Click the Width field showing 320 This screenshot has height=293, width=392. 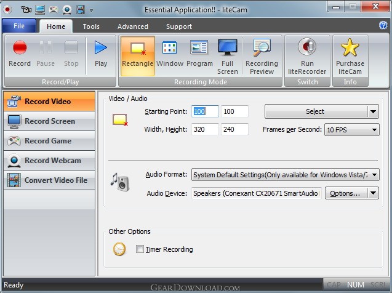[205, 129]
